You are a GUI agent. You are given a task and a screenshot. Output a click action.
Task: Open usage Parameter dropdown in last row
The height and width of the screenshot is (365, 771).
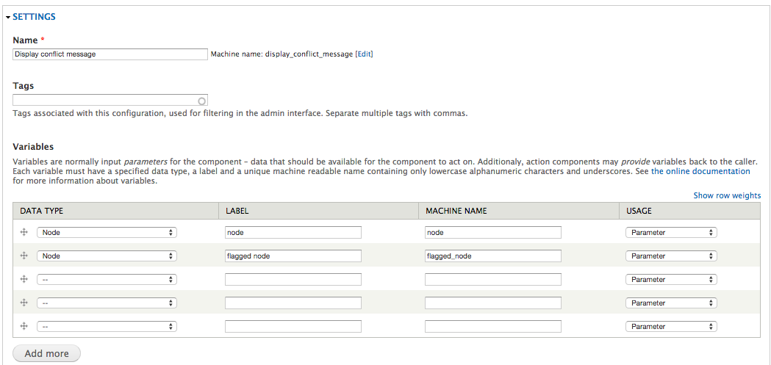pos(670,326)
